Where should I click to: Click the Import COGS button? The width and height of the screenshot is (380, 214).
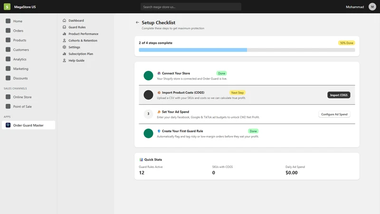pyautogui.click(x=339, y=95)
